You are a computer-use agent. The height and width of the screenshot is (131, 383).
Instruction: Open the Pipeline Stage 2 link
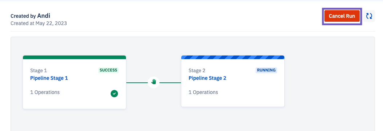click(208, 78)
